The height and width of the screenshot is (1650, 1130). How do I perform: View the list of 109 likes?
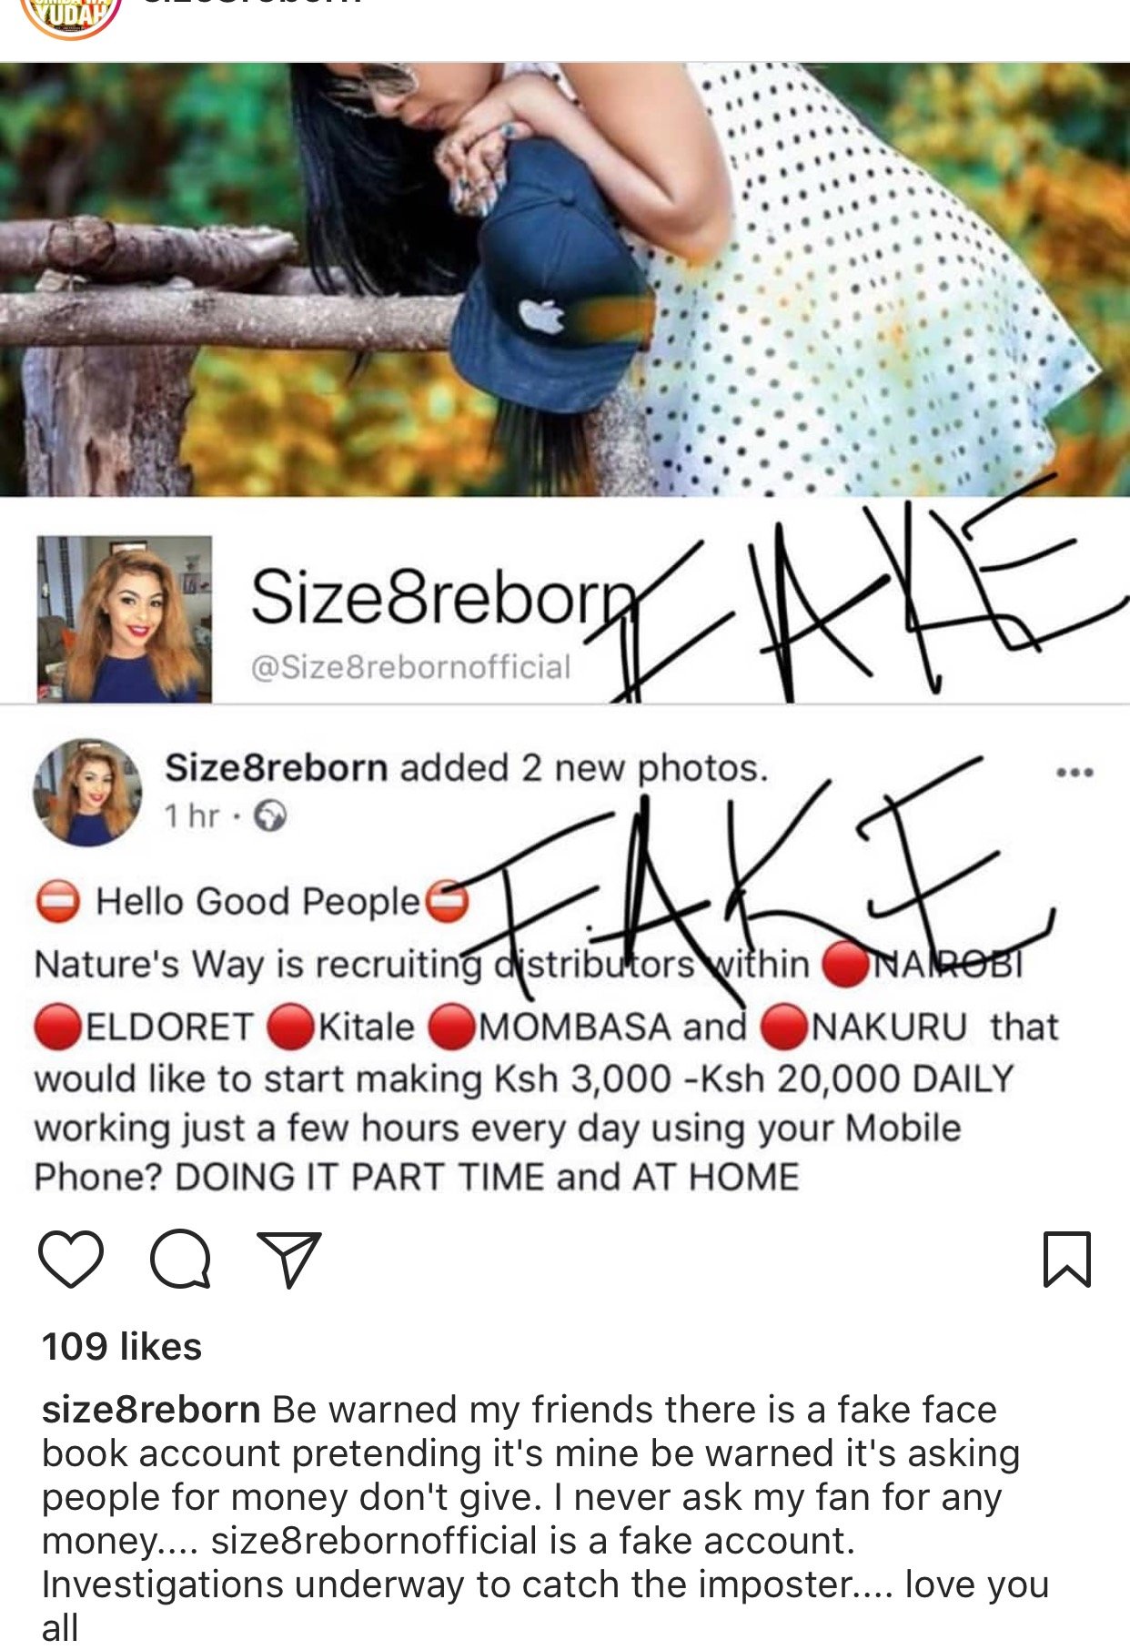(122, 1346)
